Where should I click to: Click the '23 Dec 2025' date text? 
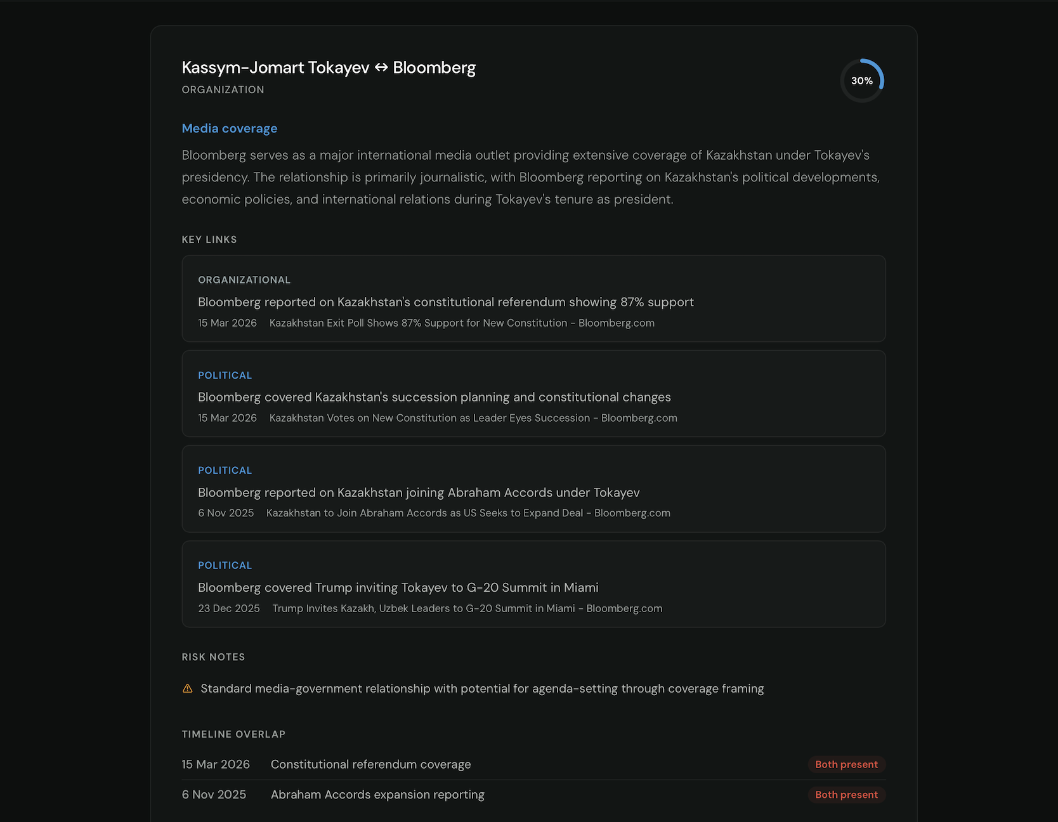point(229,608)
